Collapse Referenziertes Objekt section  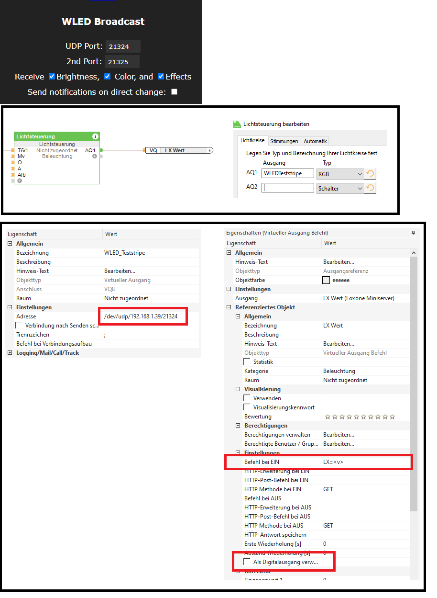click(229, 307)
